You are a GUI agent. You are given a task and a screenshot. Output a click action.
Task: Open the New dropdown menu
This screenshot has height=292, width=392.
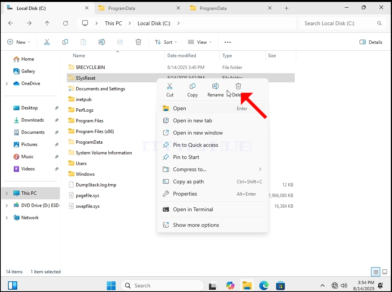click(19, 42)
